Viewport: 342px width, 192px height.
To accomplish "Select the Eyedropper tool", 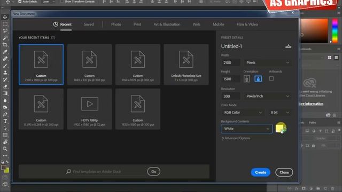I will click(5, 52).
